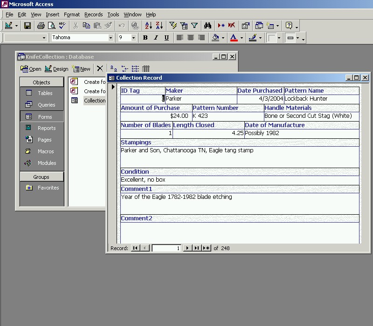Open the font size dropdown

pyautogui.click(x=133, y=38)
